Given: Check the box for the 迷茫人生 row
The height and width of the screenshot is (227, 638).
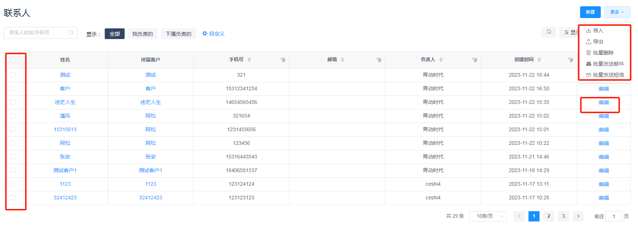Looking at the screenshot, I should (13, 102).
